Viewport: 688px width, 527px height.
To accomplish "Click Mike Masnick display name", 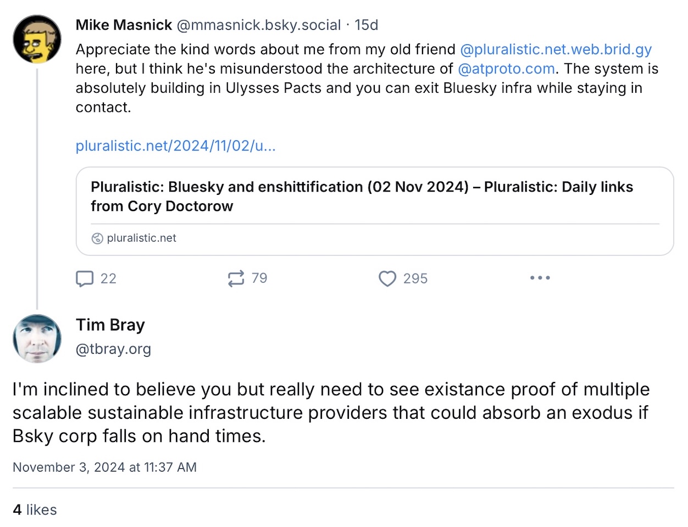I will 124,25.
